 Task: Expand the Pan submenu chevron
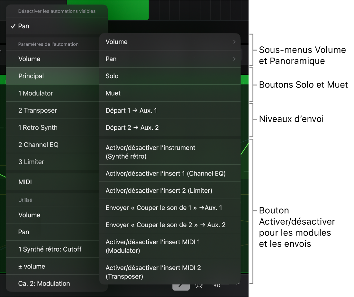234,59
